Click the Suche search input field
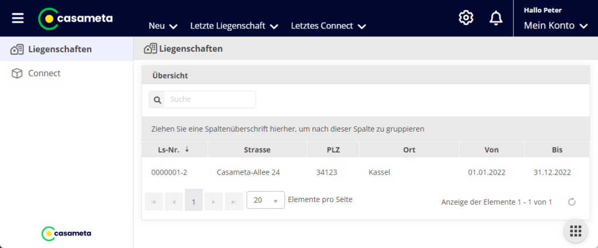 (x=210, y=100)
